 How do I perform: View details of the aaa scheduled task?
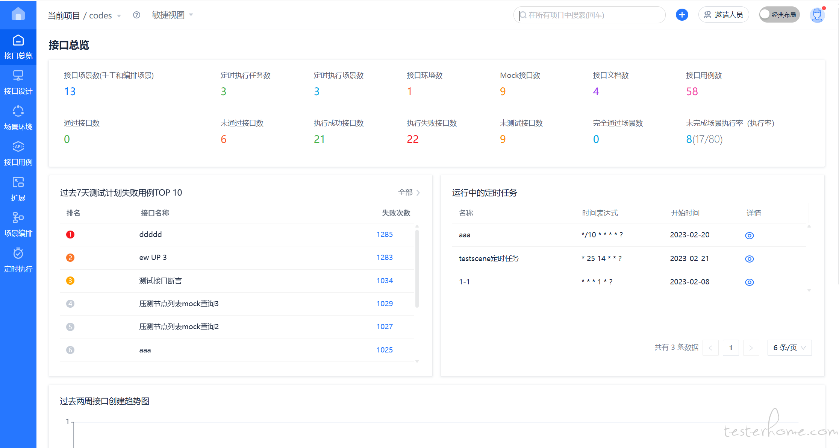point(749,235)
